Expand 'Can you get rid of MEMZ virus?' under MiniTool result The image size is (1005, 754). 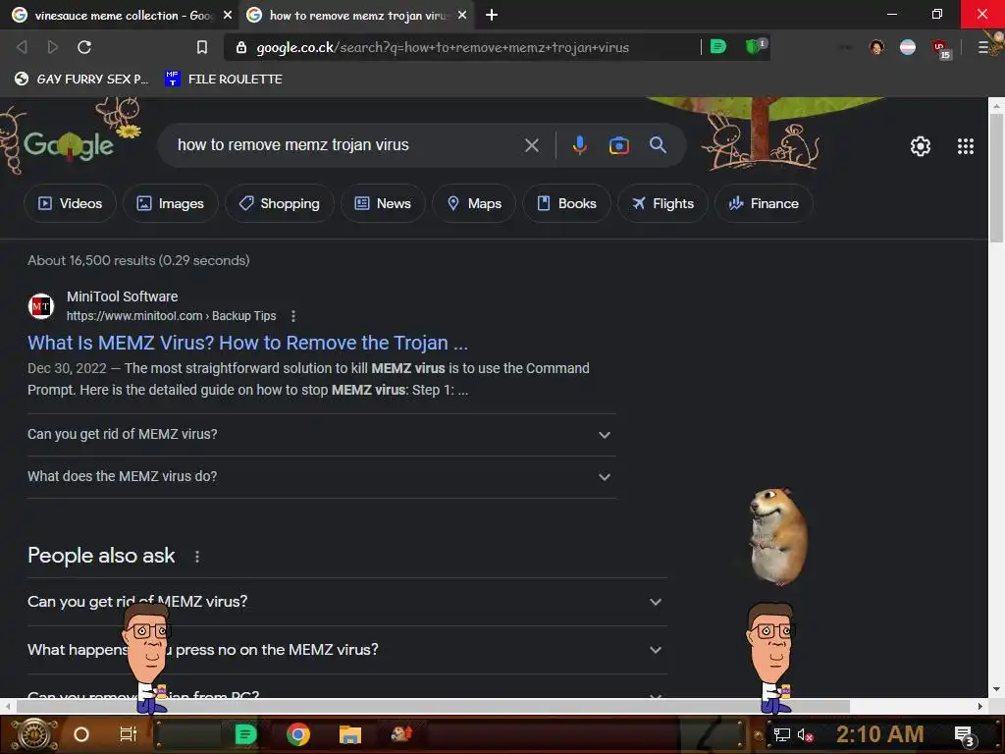(x=322, y=435)
